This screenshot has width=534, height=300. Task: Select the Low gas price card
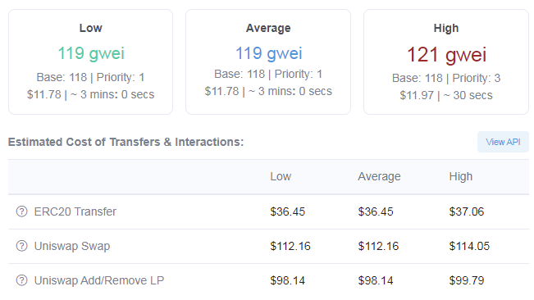point(90,62)
